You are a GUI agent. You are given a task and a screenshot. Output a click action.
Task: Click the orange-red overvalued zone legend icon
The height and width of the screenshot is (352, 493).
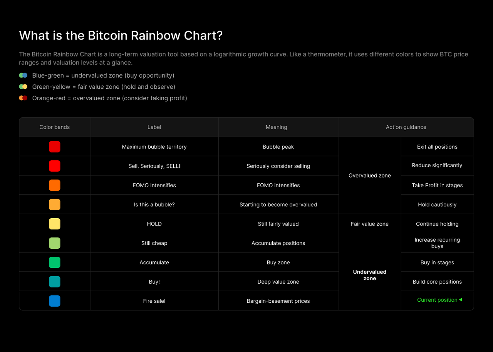pos(23,98)
